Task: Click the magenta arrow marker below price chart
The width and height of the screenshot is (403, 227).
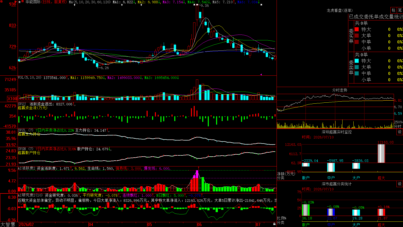Action: pos(261,74)
